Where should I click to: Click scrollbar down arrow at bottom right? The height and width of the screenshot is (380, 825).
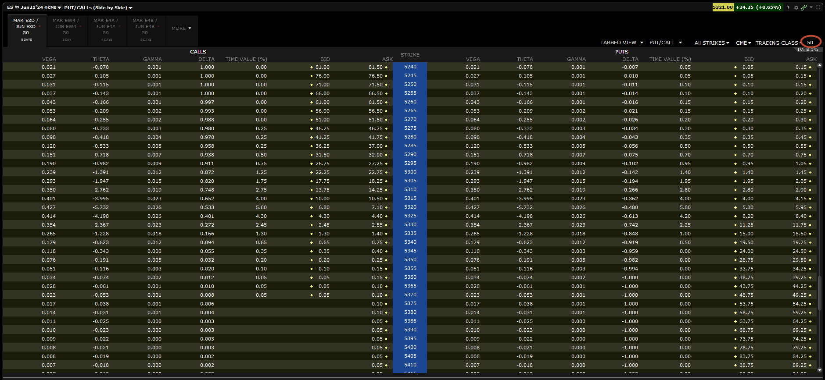pyautogui.click(x=819, y=370)
